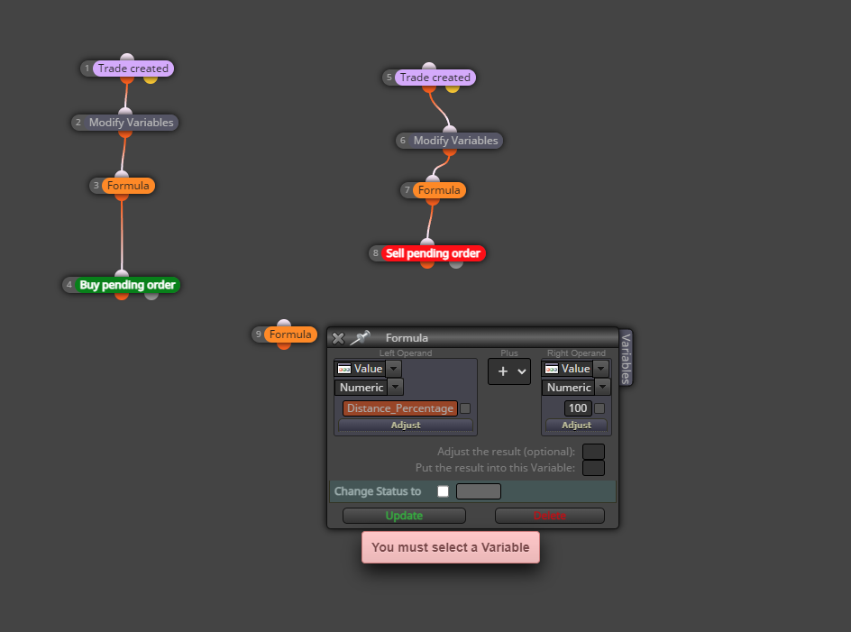Screen dimensions: 851x632
Task: Open Left Operand Numeric dropdown arrow
Action: tap(396, 387)
